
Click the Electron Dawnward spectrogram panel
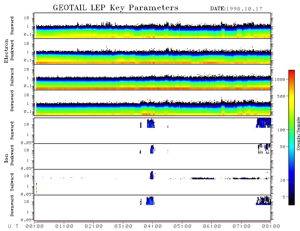coord(152,103)
